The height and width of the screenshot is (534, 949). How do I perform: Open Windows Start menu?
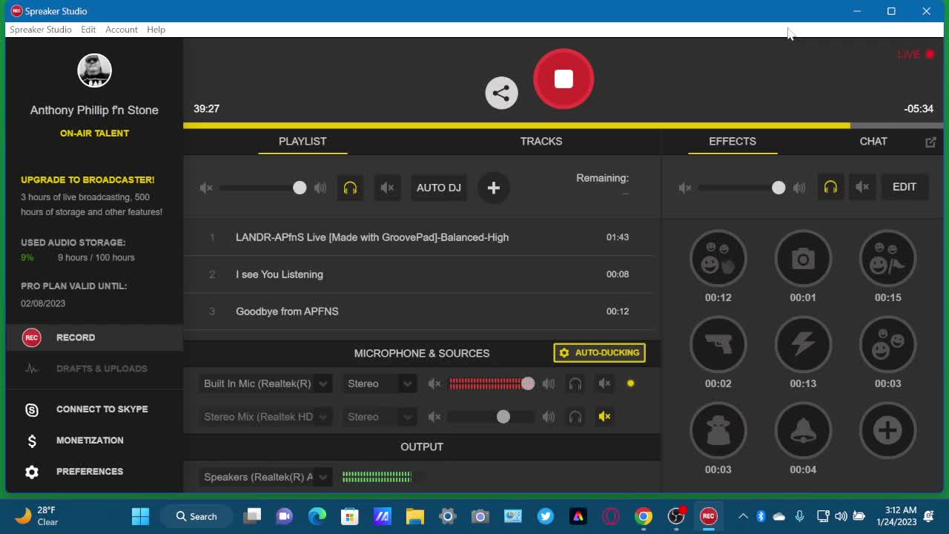[x=140, y=516]
